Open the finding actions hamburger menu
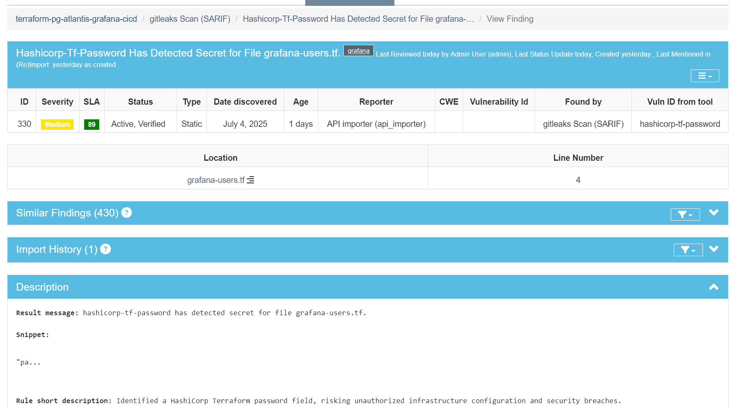 pos(705,76)
